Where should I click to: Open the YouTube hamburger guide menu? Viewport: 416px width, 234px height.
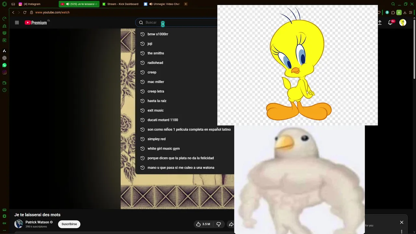pos(17,22)
